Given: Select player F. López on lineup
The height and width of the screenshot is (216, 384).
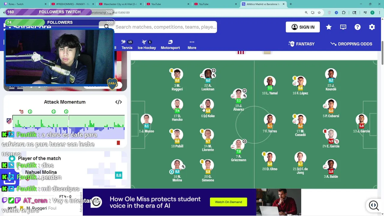Looking at the screenshot, I should click(x=300, y=85).
